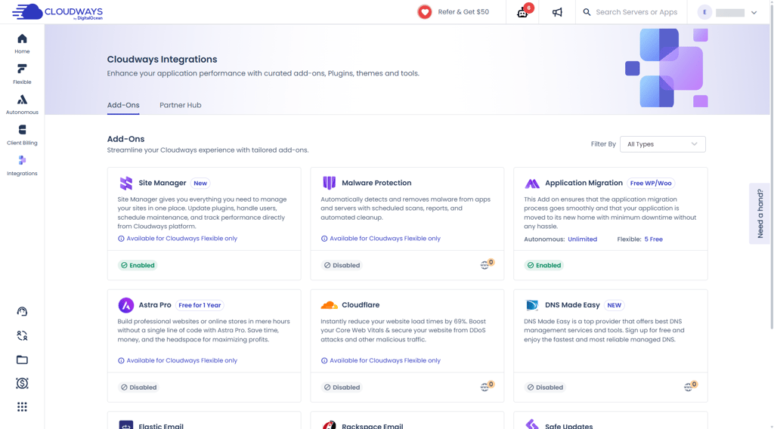774x429 pixels.
Task: Click the NEW badge on DNS Made Easy
Action: (614, 305)
